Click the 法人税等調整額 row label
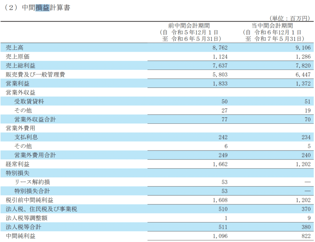Image resolution: width=315 pixels, height=242 pixels. click(27, 218)
